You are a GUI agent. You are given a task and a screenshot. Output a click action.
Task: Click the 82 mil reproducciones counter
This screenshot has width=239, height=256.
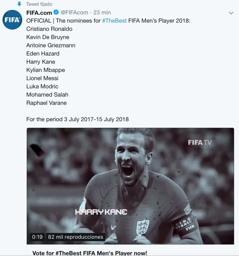(x=75, y=237)
